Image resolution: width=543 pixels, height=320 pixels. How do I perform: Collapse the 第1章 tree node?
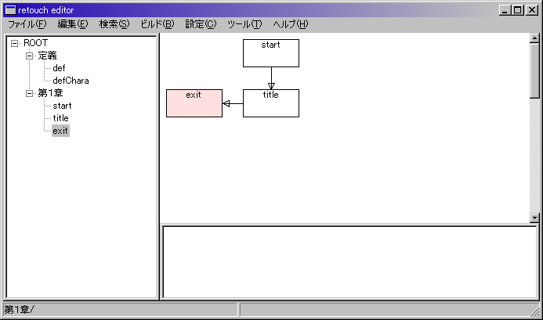[x=30, y=93]
